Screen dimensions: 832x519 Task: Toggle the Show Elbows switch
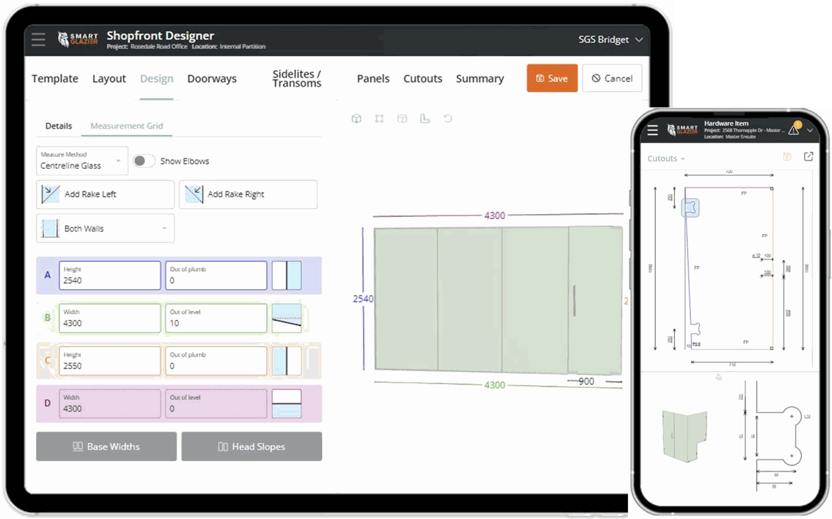click(x=143, y=161)
